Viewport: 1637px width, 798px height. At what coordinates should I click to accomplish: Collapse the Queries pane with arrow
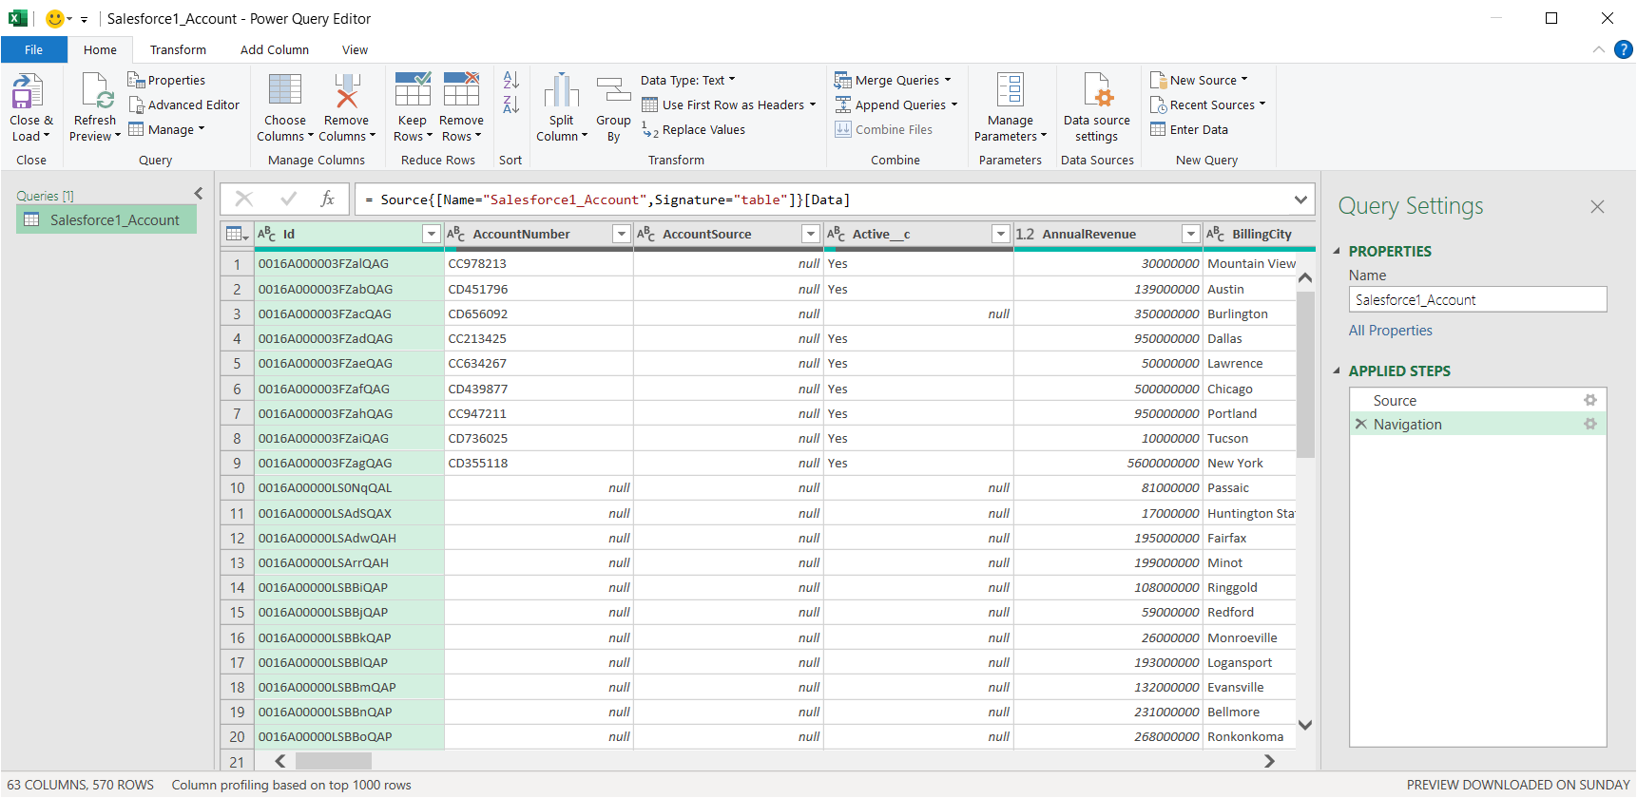pyautogui.click(x=199, y=194)
